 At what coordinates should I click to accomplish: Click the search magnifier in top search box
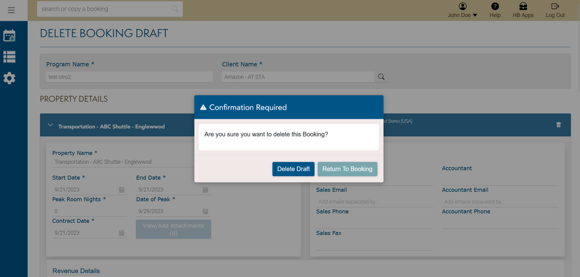click(x=175, y=9)
